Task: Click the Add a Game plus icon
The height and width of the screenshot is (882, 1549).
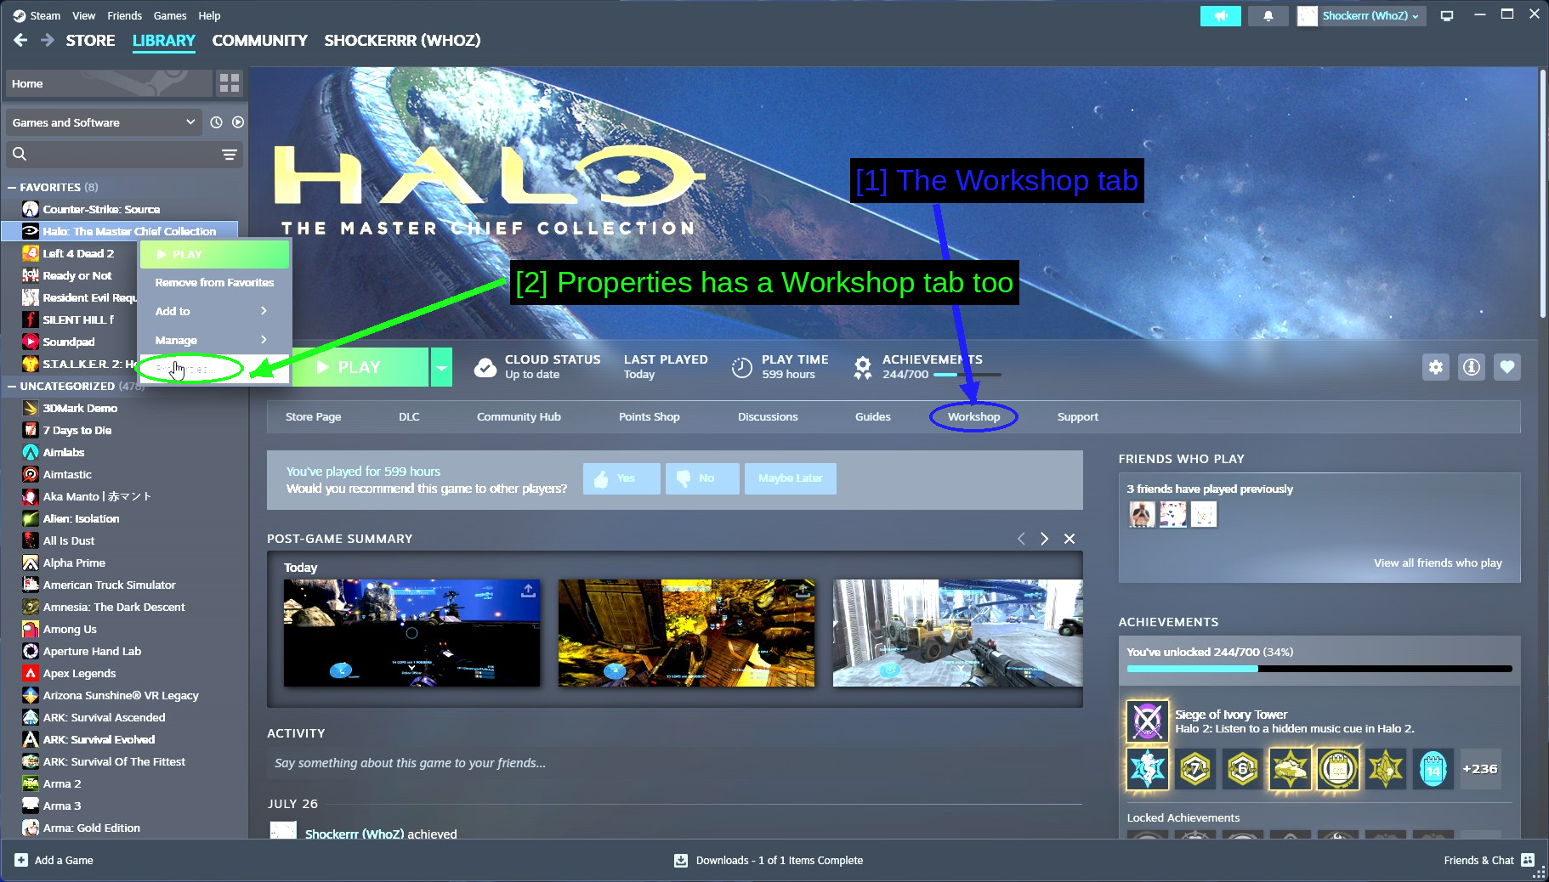Action: tap(21, 860)
